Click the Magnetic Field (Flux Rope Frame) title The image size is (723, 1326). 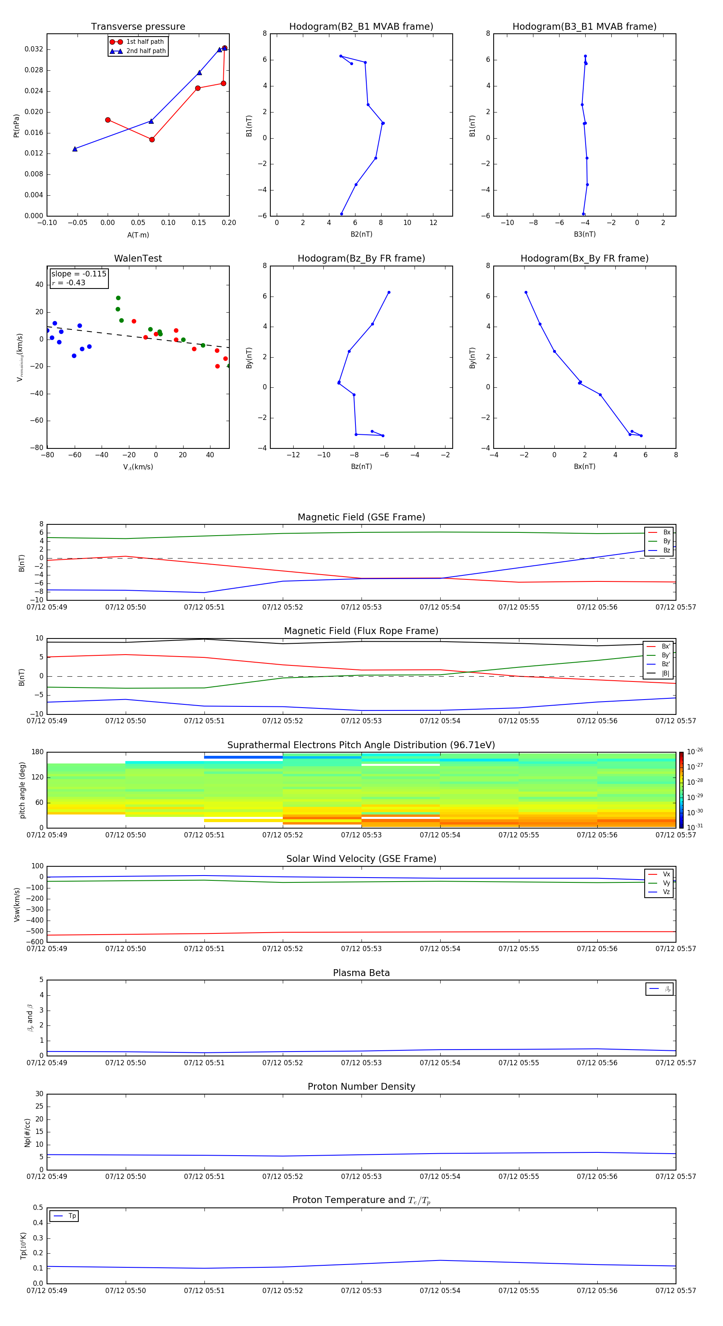coord(361,631)
